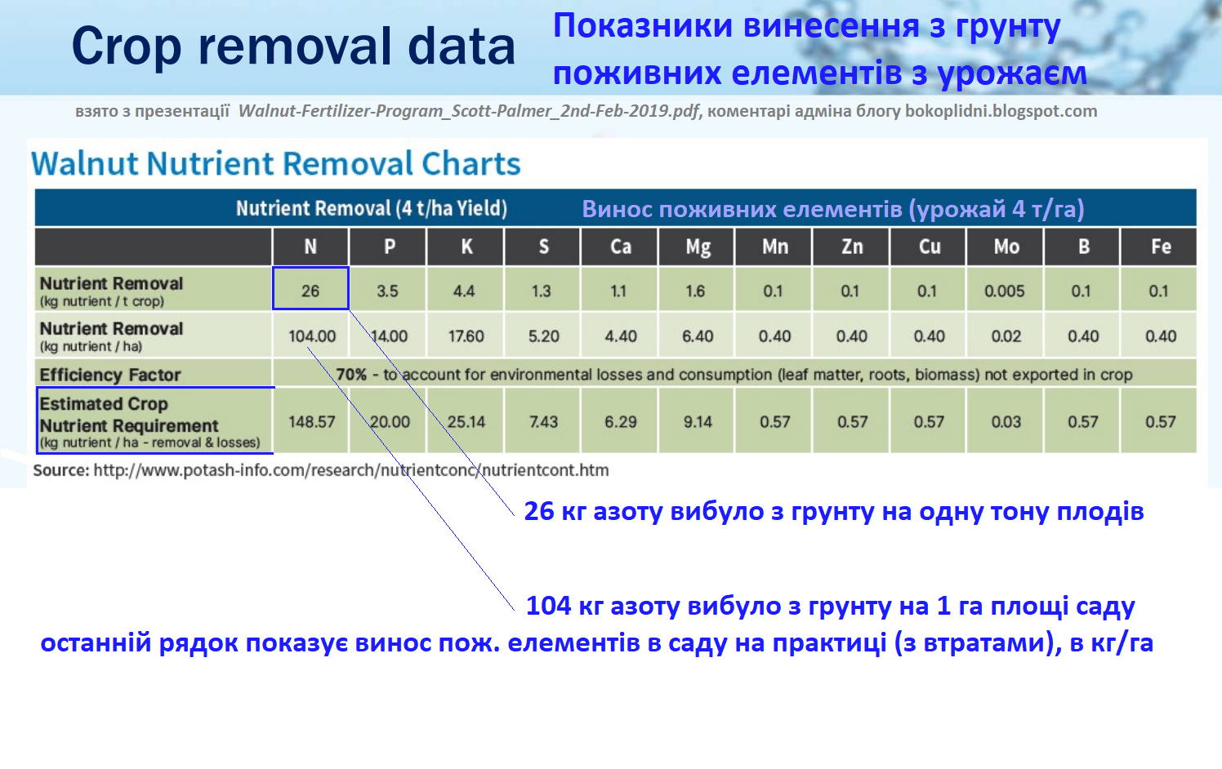The height and width of the screenshot is (769, 1222).
Task: Click the 70% efficiency factor explanation text
Action: (734, 375)
